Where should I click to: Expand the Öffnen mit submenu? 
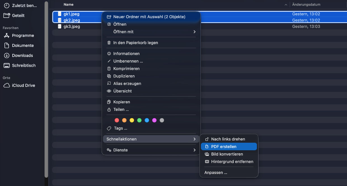194,32
